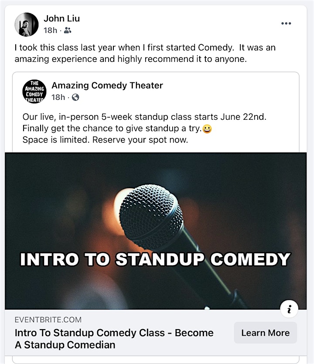Viewport: 314px width, 364px height.
Task: Click the INTRO TO STANDUP COMEDY image caption
Action: tap(155, 260)
